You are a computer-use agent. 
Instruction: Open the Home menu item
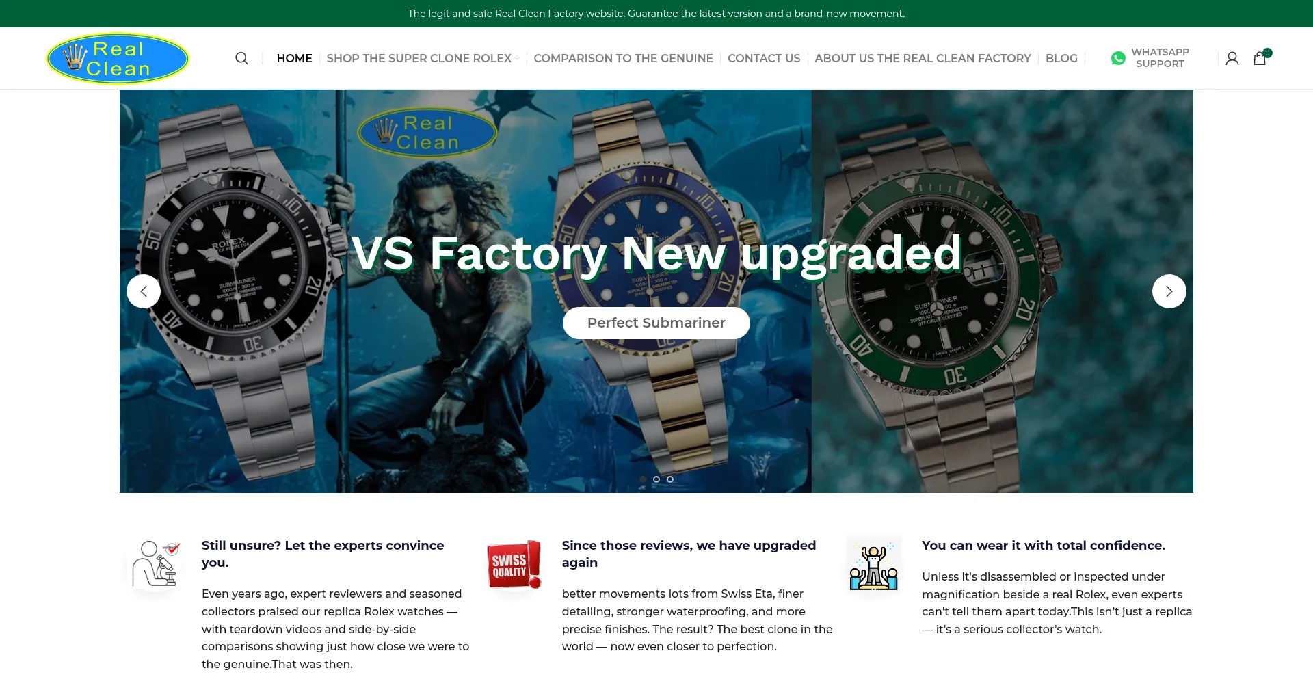click(x=294, y=58)
